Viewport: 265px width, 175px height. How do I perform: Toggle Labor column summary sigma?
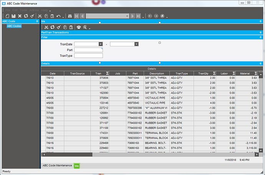point(234,73)
